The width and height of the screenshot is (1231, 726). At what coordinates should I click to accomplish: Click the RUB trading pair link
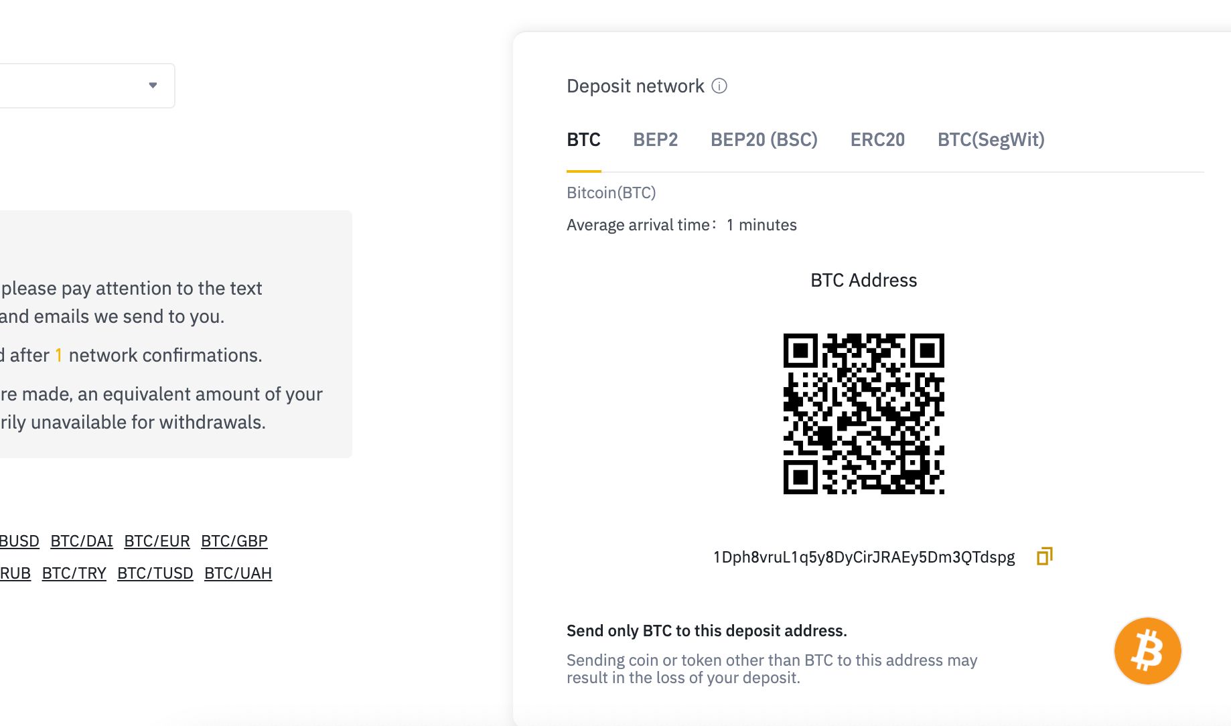[15, 573]
